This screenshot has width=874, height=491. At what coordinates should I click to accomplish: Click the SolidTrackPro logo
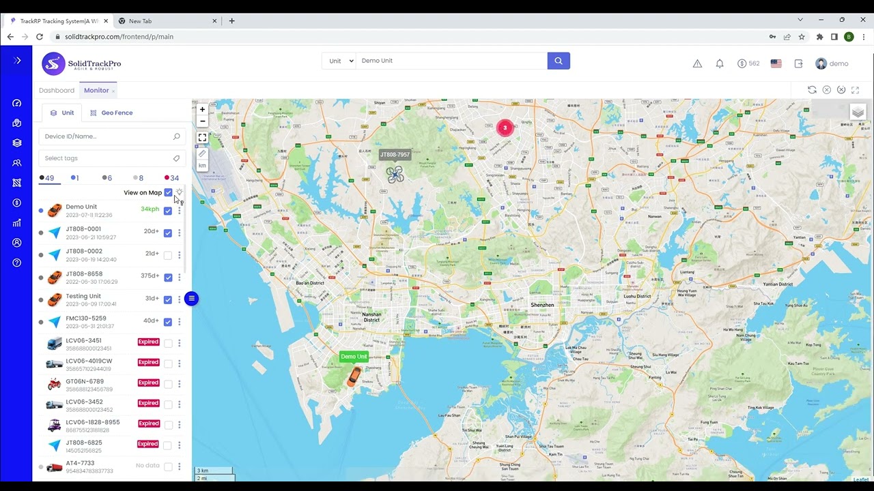[x=82, y=63]
